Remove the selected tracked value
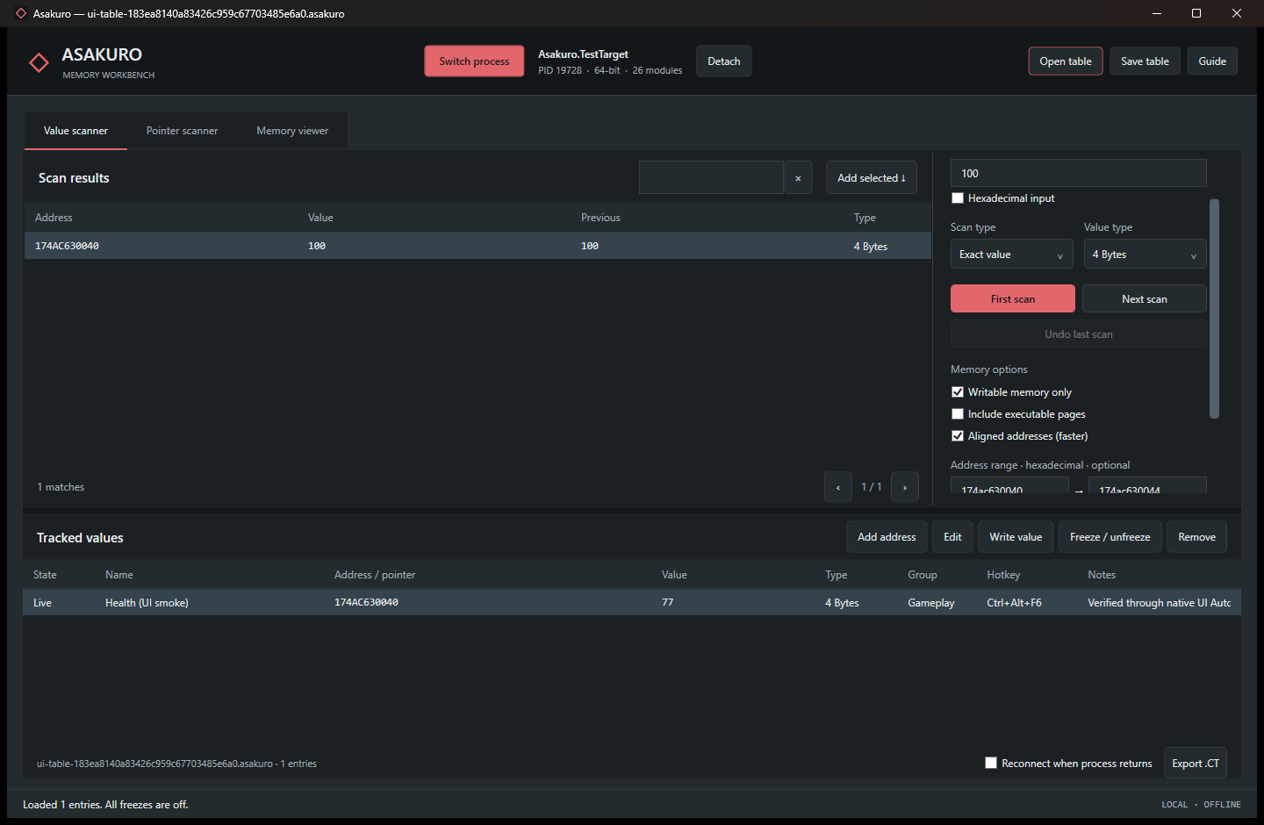Image resolution: width=1264 pixels, height=825 pixels. (x=1196, y=537)
